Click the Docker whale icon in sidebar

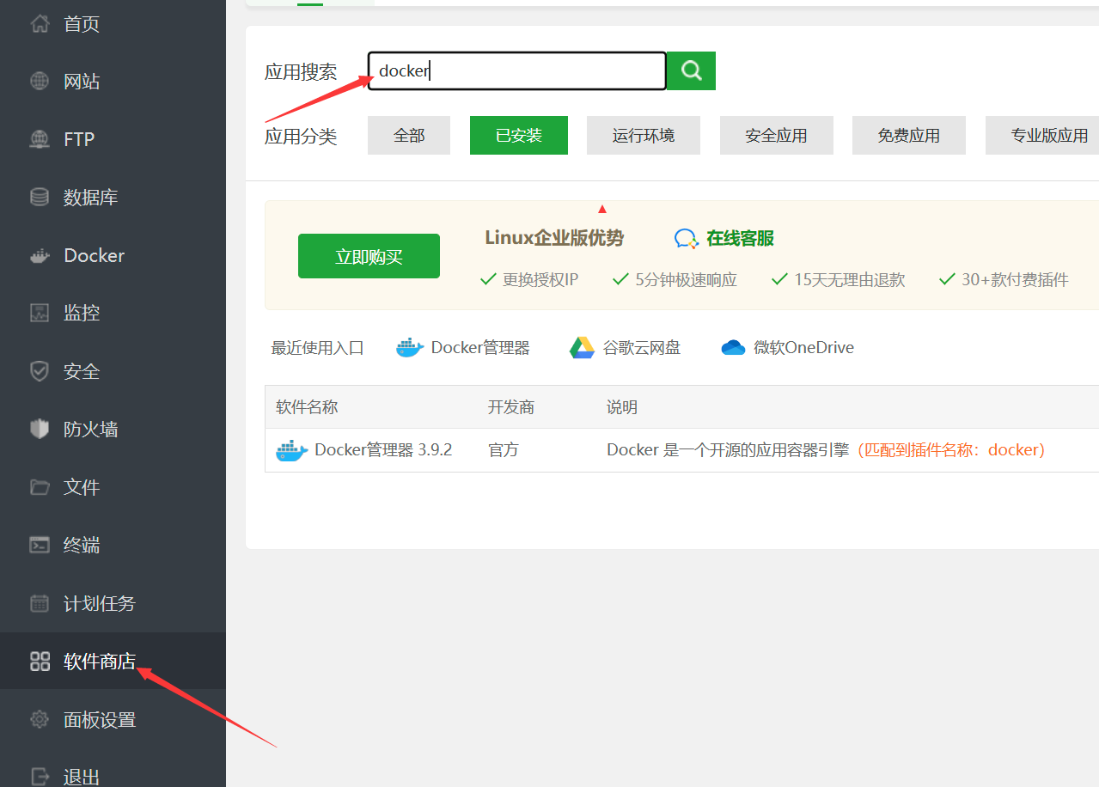pos(40,256)
